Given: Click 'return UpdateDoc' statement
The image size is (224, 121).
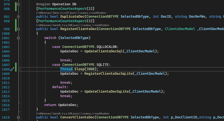Looking at the screenshot, I should pyautogui.click(x=61, y=105).
